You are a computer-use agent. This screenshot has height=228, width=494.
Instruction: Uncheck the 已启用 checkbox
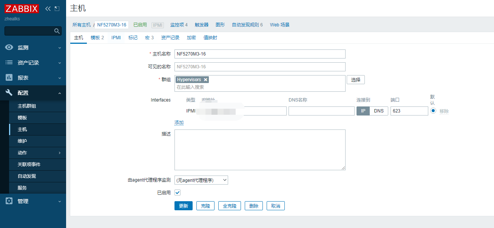(x=178, y=193)
